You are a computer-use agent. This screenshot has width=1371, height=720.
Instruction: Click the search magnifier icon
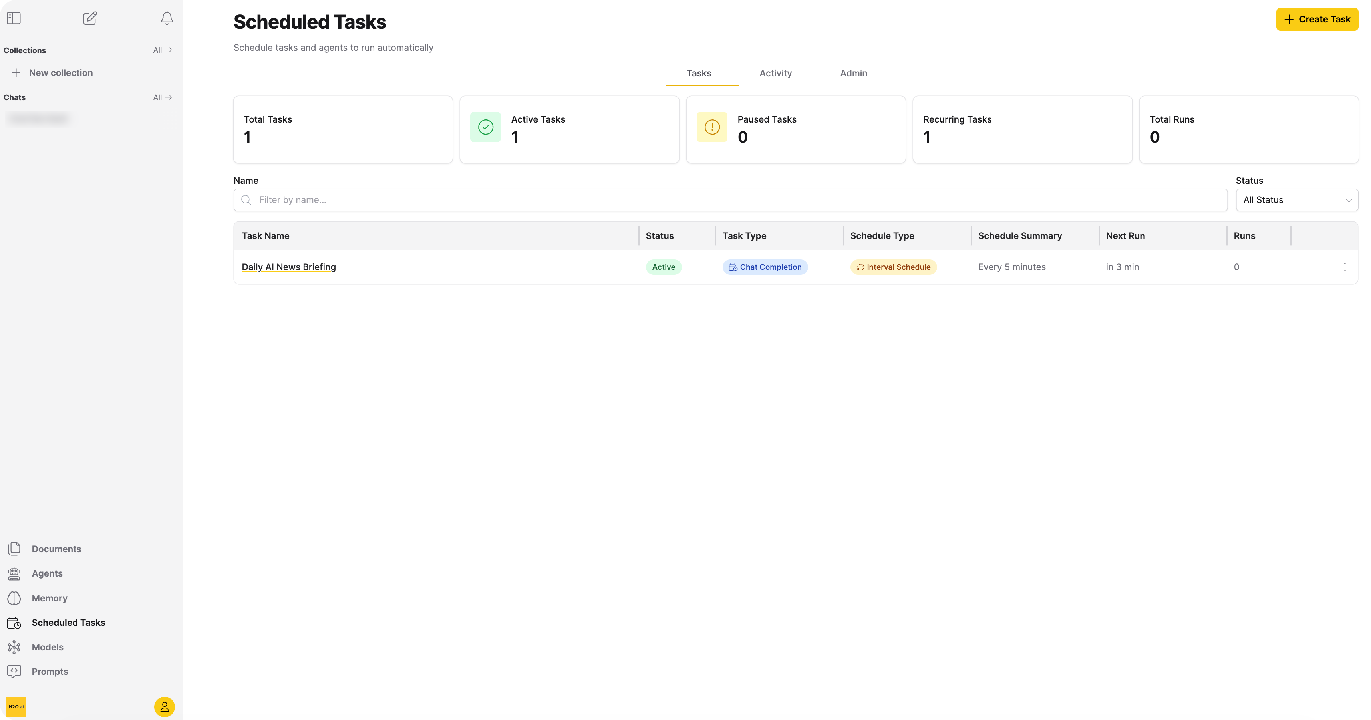pyautogui.click(x=246, y=200)
